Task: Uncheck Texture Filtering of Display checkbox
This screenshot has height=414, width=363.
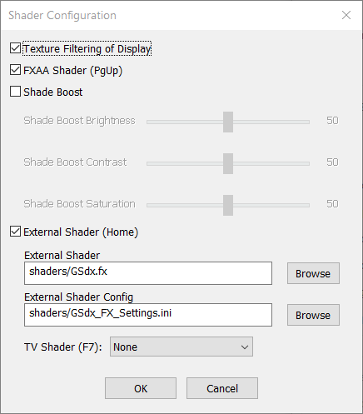Action: (x=15, y=48)
